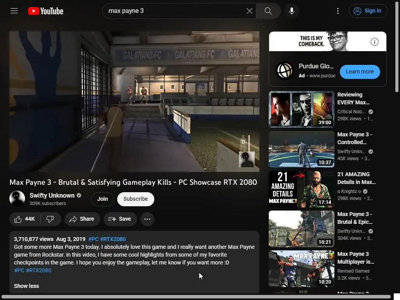Image resolution: width=400 pixels, height=300 pixels.
Task: Click the Aug 3, 2019 upload date
Action: 71,239
